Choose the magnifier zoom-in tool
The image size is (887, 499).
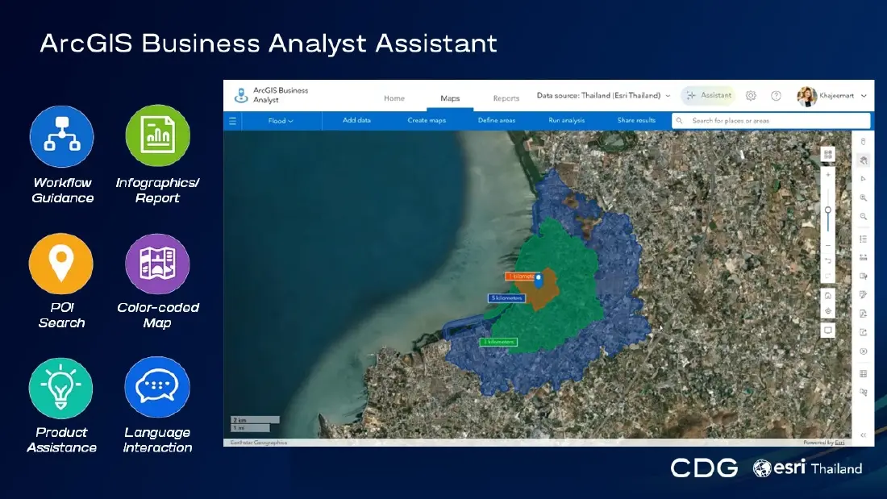pyautogui.click(x=864, y=198)
